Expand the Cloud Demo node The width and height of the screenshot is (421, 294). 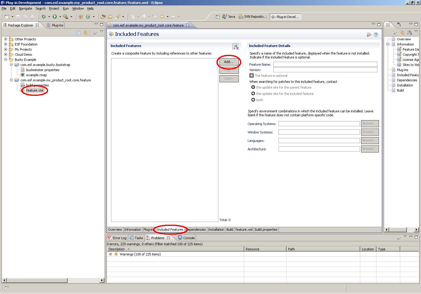click(5, 55)
